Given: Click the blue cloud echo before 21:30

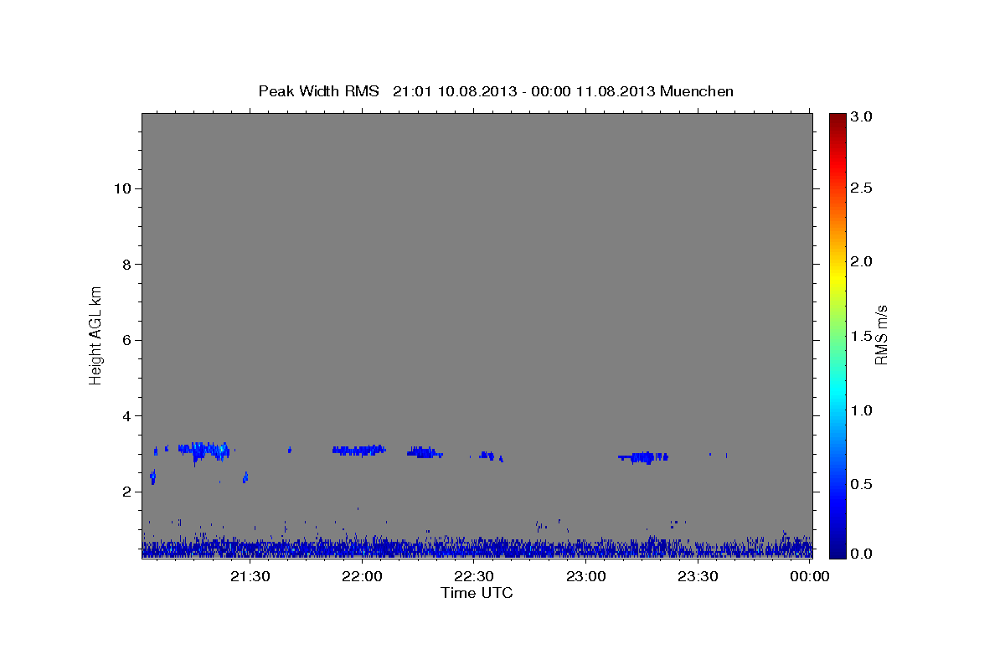Looking at the screenshot, I should [x=204, y=451].
